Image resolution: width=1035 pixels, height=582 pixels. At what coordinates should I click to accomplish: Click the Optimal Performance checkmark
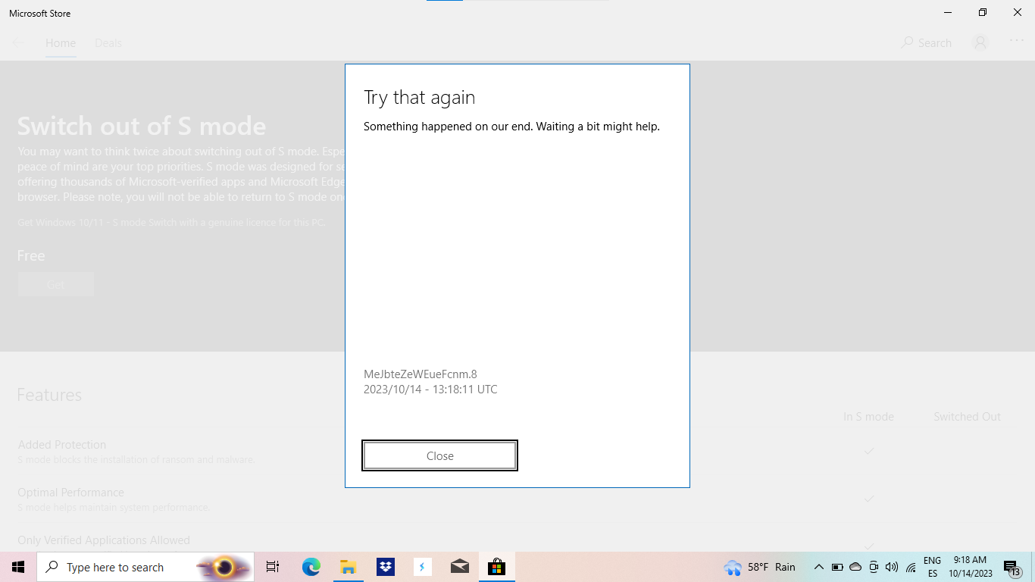click(869, 499)
